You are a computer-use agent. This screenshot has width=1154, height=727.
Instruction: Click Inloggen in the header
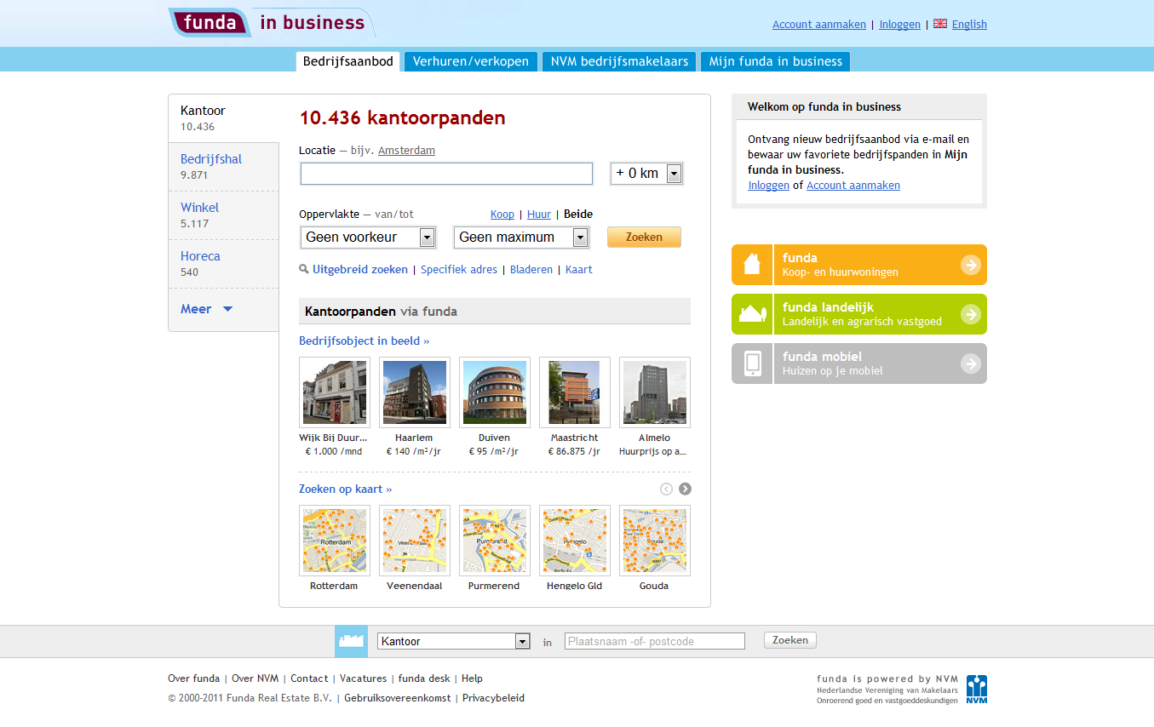[x=899, y=25]
